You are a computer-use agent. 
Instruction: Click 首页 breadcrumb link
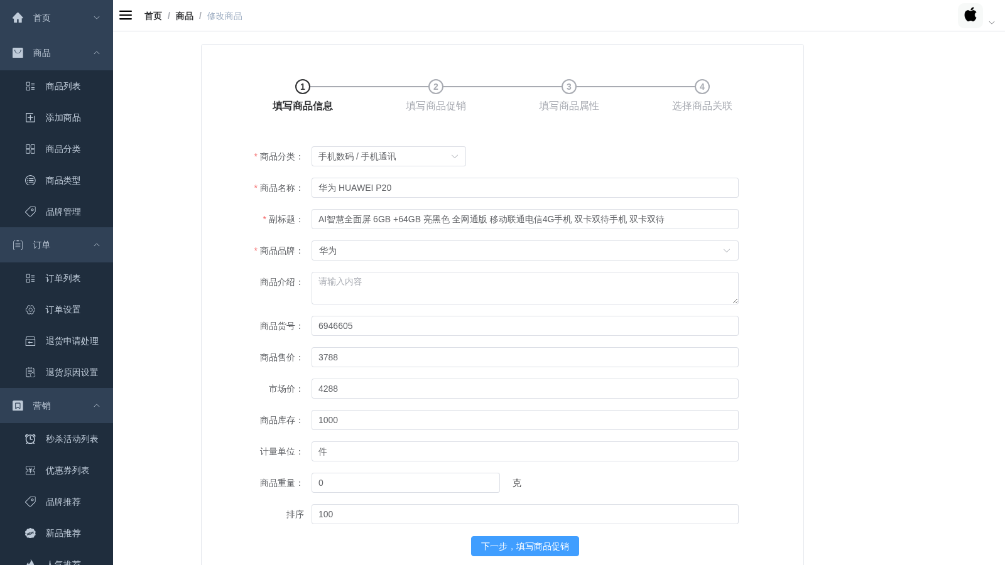tap(153, 16)
